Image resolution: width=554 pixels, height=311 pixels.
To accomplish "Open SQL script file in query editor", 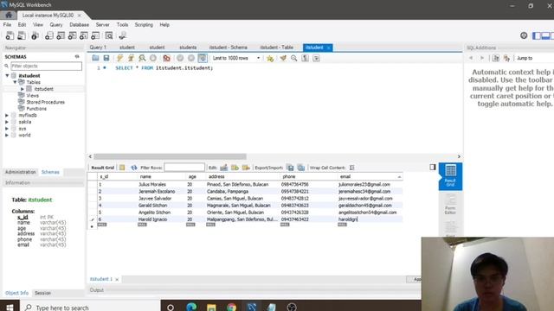I will [x=95, y=58].
